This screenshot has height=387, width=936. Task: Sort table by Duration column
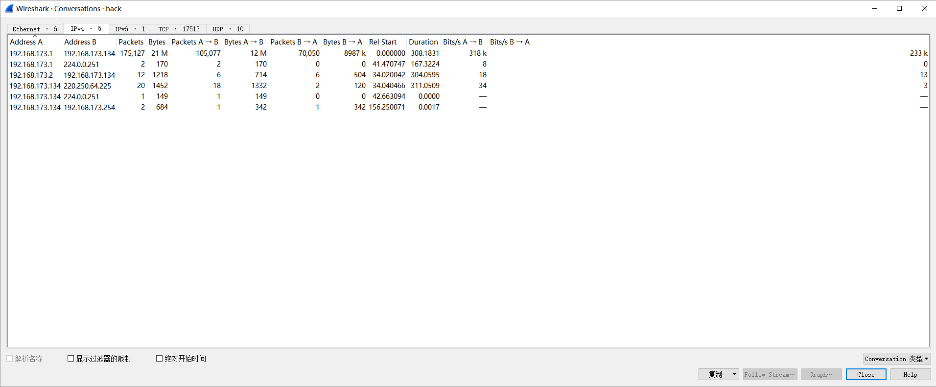click(423, 42)
